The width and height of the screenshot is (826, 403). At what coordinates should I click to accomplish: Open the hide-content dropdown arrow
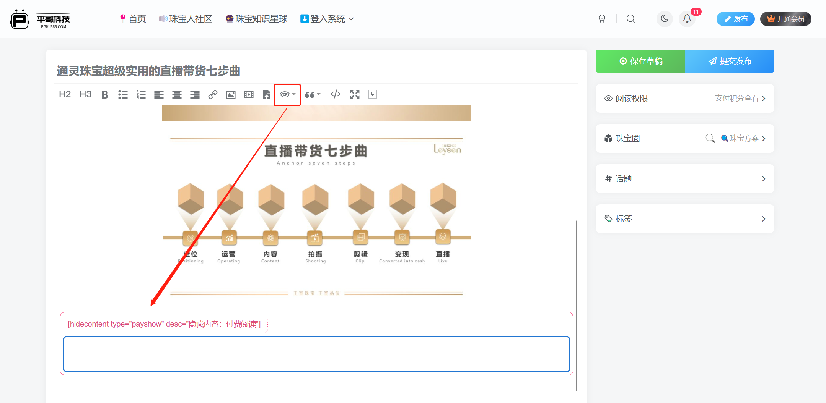pos(293,94)
